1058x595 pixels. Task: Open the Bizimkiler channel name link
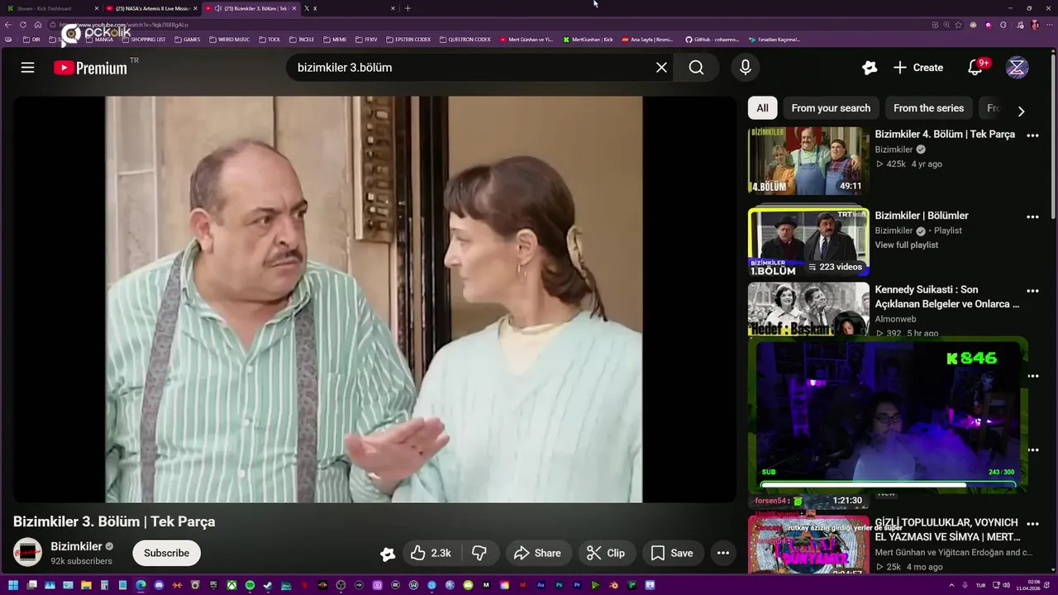(76, 546)
